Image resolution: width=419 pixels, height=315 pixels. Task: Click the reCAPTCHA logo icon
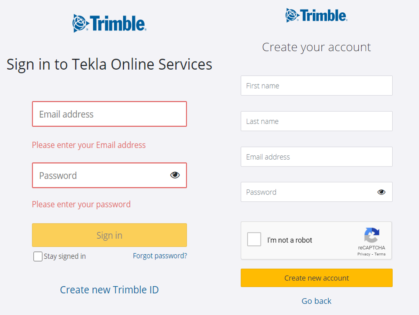click(371, 235)
